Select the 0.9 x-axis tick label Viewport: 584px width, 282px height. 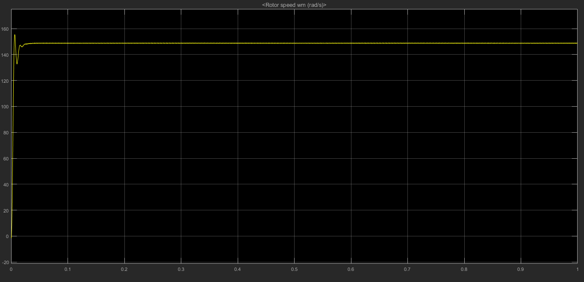[x=521, y=269]
